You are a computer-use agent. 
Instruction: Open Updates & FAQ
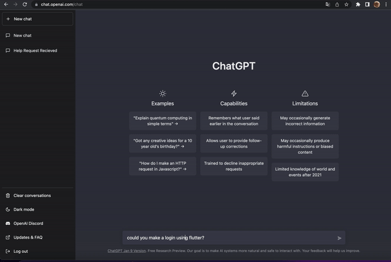pos(37,237)
